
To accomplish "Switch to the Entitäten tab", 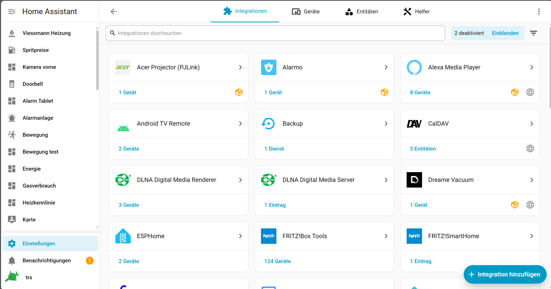I will tap(362, 12).
